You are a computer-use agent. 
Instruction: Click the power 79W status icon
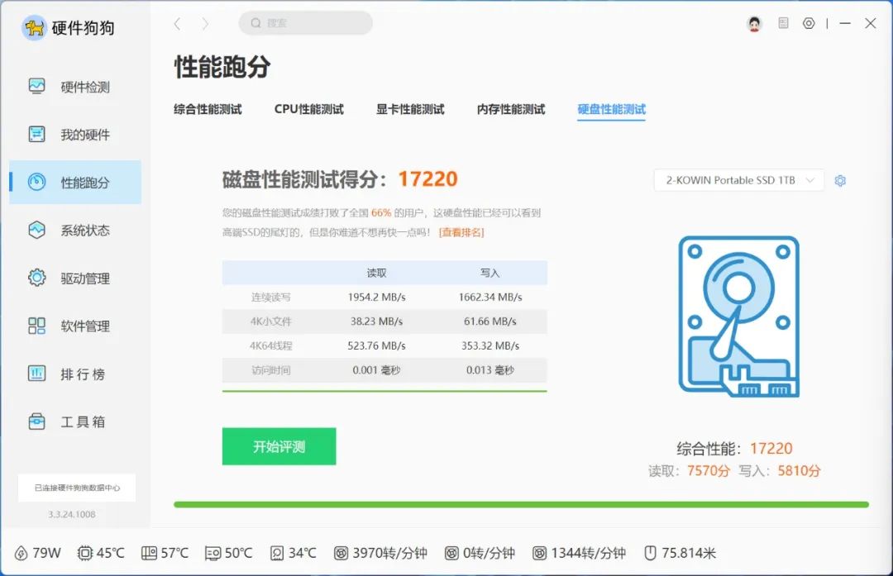click(x=21, y=553)
